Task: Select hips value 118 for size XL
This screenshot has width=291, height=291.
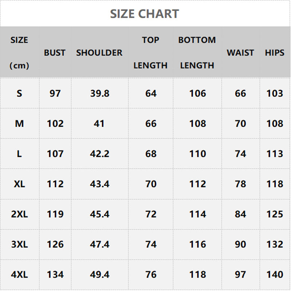Action: tap(275, 184)
